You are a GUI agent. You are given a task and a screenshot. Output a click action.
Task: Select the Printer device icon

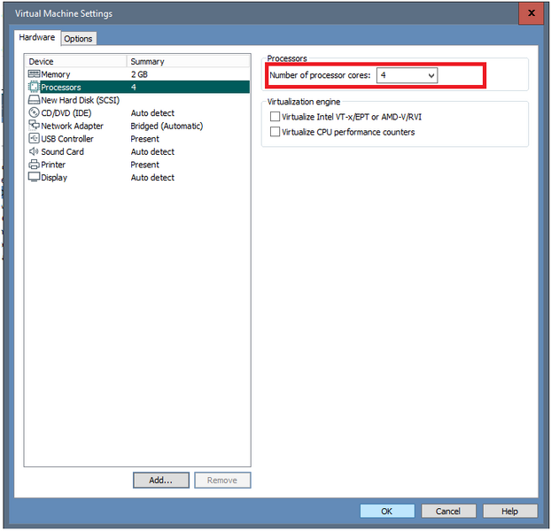[34, 165]
